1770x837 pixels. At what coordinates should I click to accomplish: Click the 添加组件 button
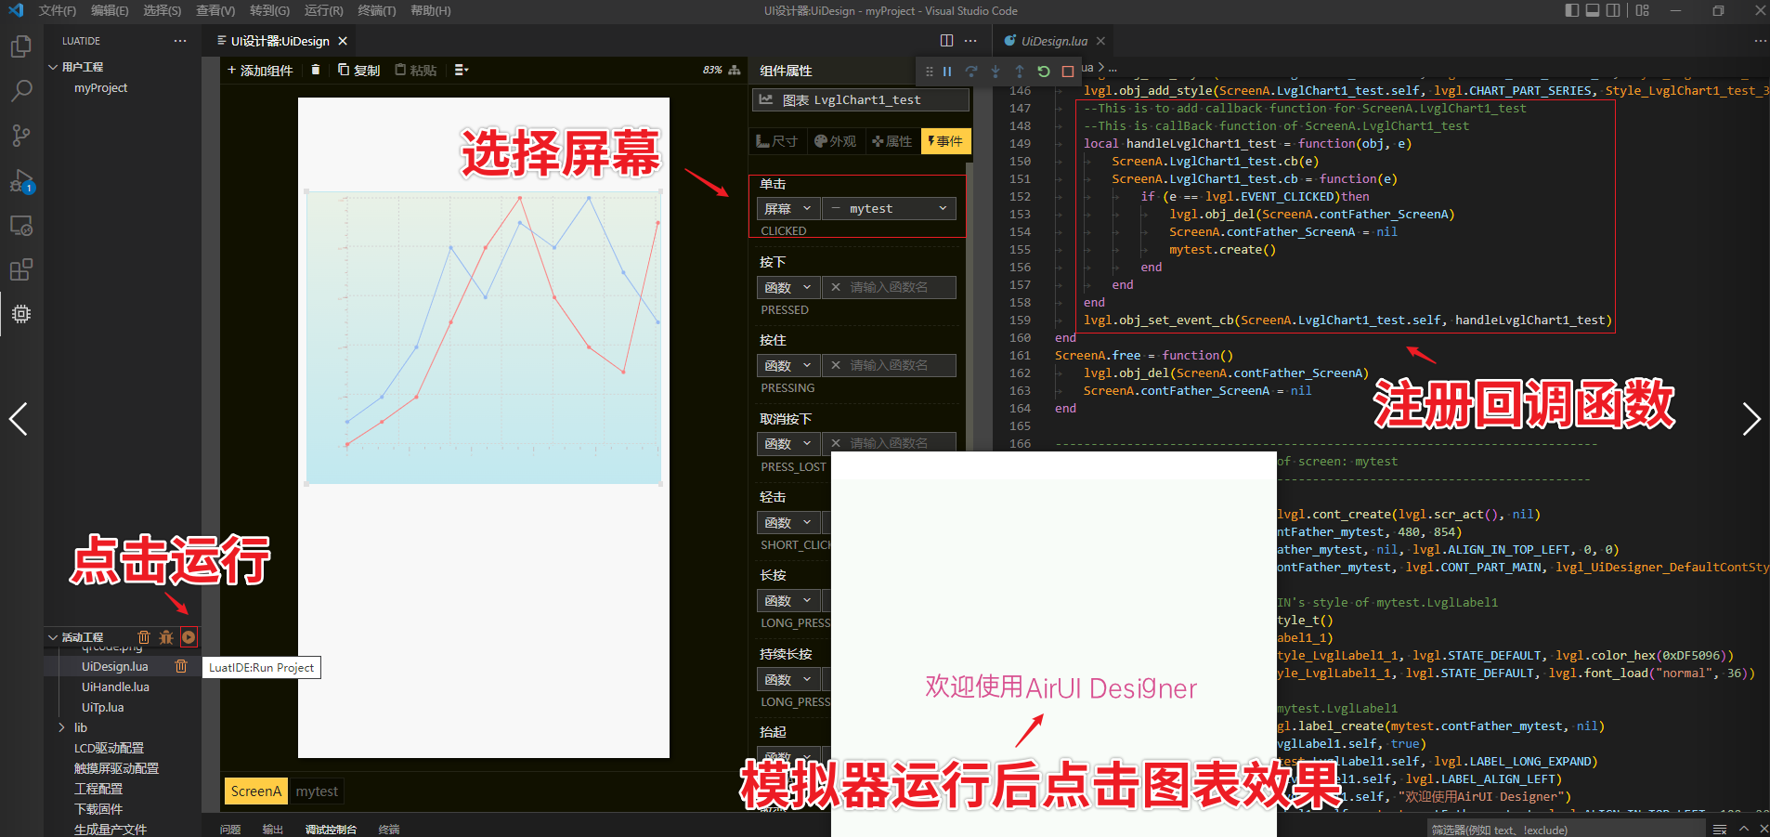260,71
